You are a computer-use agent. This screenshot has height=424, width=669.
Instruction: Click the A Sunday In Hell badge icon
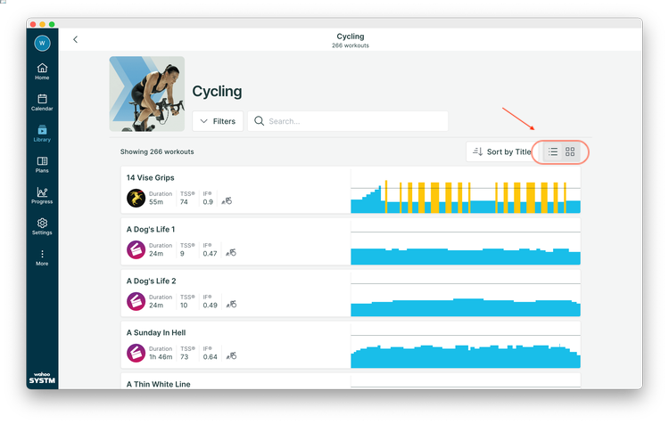136,353
